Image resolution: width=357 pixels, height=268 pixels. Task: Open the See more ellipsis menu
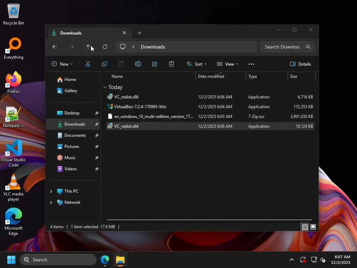(251, 64)
